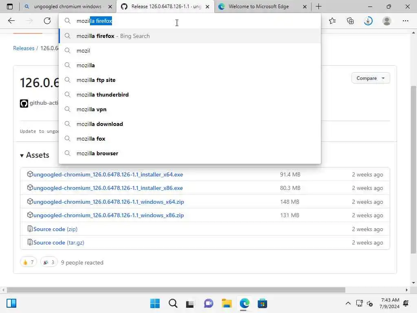
Task: Download Source code (zip)
Action: tap(55, 229)
